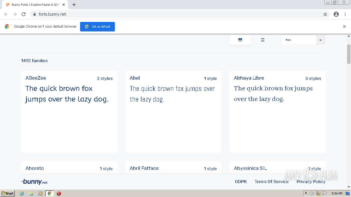The height and width of the screenshot is (197, 351).
Task: Select the Bunny Fonts browser tab
Action: (x=35, y=5)
